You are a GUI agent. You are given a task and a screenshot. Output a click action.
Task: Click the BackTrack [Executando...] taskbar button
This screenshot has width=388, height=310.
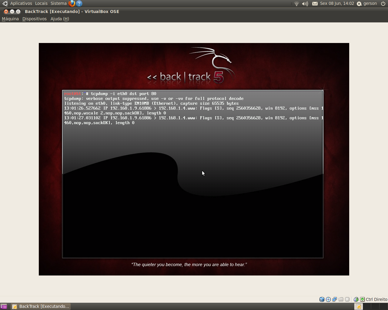point(41,306)
